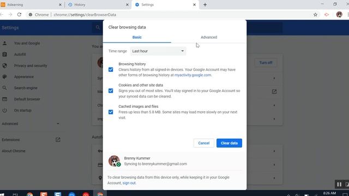Screen dimensions: 349x196
Task: Click the On startup power icon
Action: pyautogui.click(x=5, y=110)
